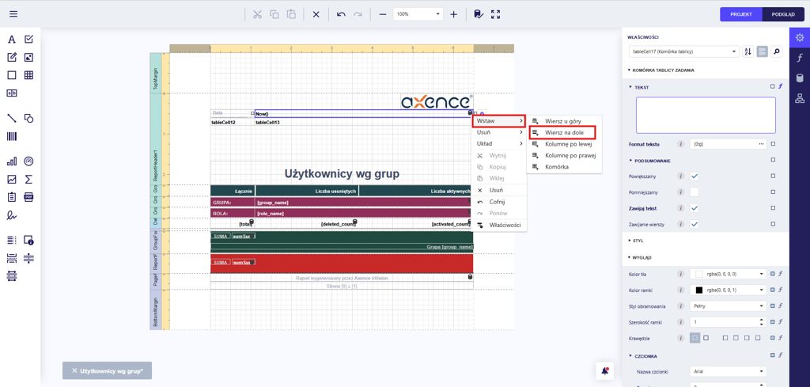Screen dimensions: 810x387
Task: Select "Właściwości" in the context menu
Action: [504, 225]
